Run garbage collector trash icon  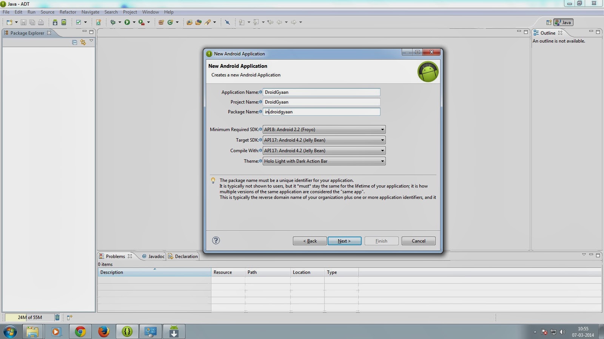click(x=57, y=318)
